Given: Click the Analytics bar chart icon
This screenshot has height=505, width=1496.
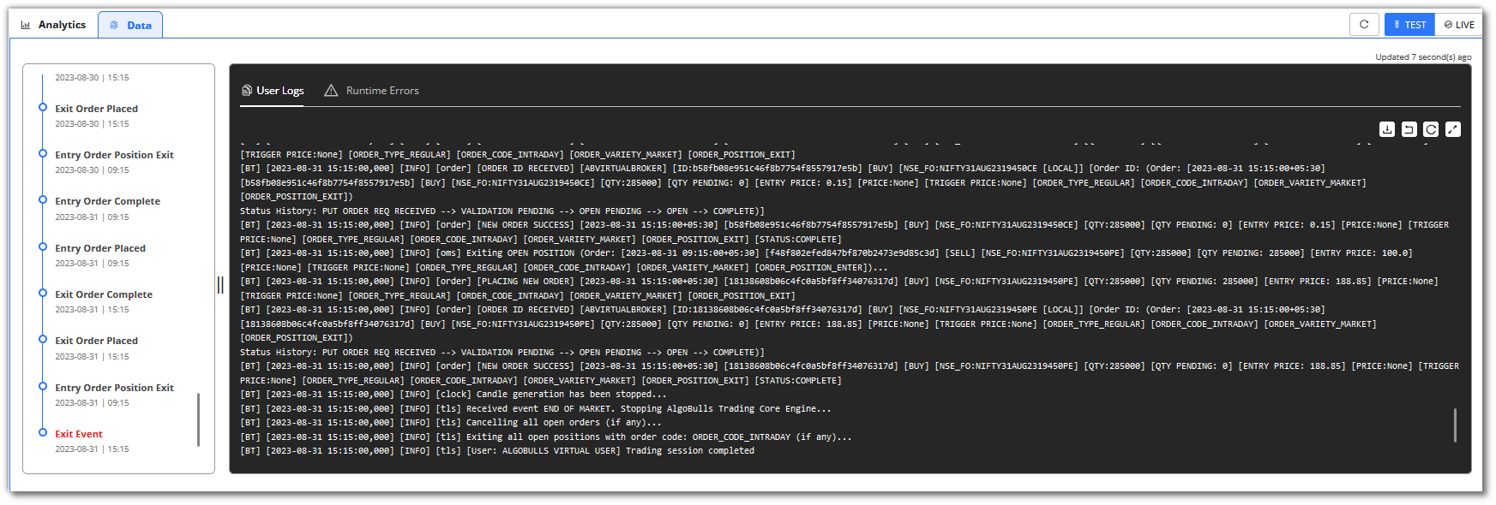Looking at the screenshot, I should click(x=26, y=25).
